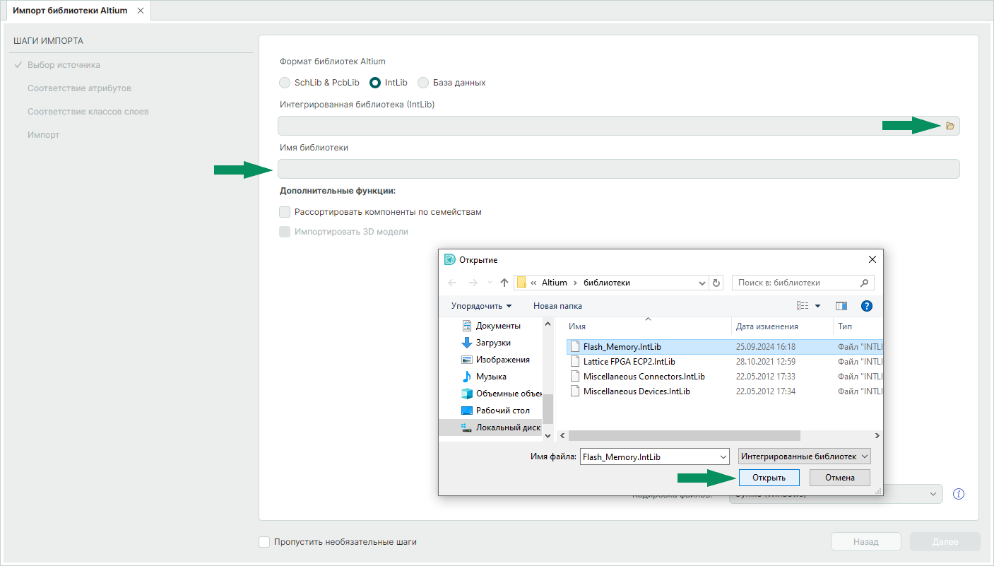Select the Соответствие атрибутов import step
The width and height of the screenshot is (994, 566).
[x=79, y=88]
